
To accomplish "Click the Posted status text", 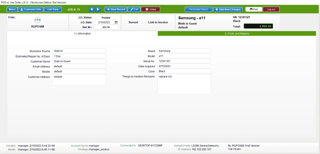I will [x=106, y=18].
